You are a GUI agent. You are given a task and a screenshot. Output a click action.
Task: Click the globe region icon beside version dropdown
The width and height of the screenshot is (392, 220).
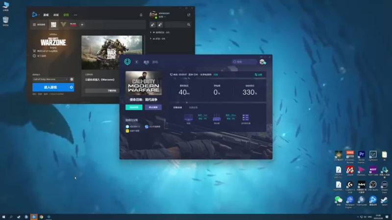[x=72, y=79]
